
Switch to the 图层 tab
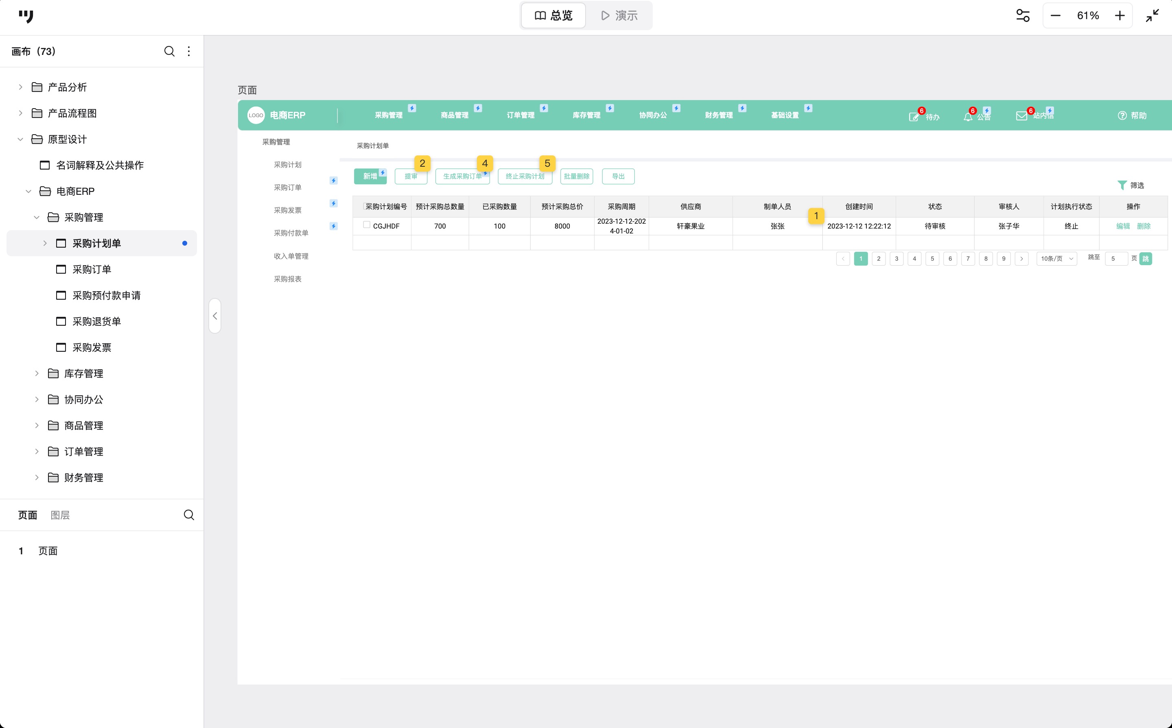point(60,515)
